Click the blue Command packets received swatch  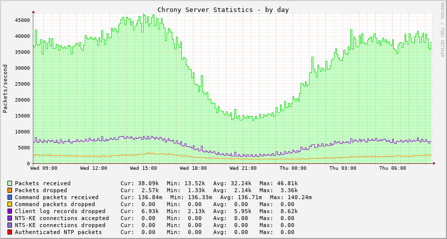click(x=9, y=197)
